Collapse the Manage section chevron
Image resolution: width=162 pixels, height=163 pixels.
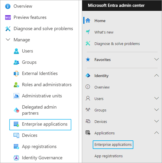click(x=8, y=40)
